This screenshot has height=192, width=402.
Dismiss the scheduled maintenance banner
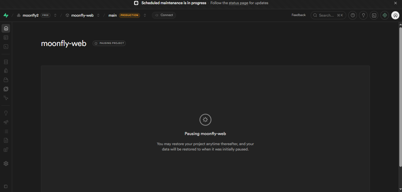(395, 3)
